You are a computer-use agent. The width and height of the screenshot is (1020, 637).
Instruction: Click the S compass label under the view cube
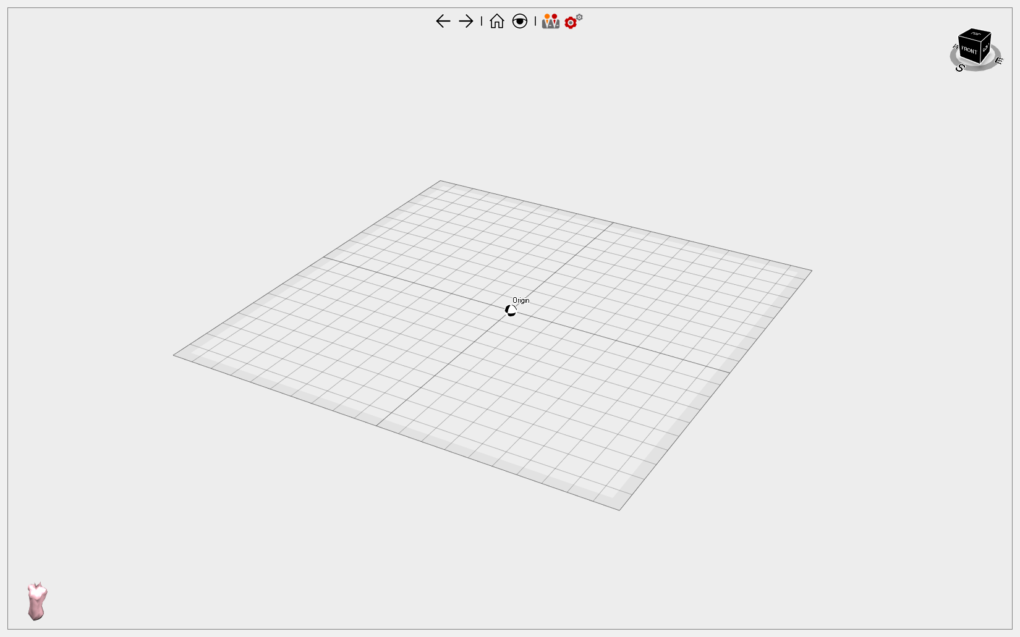coord(960,68)
